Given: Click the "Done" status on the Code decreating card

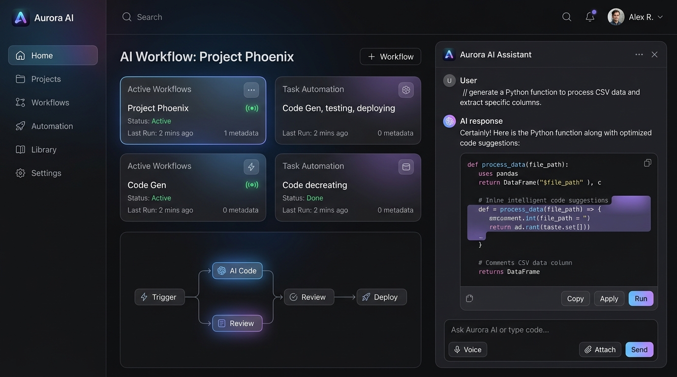Looking at the screenshot, I should pos(315,198).
